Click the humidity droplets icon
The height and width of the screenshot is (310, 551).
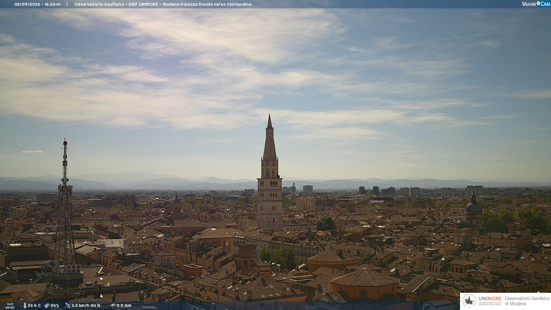[46, 305]
